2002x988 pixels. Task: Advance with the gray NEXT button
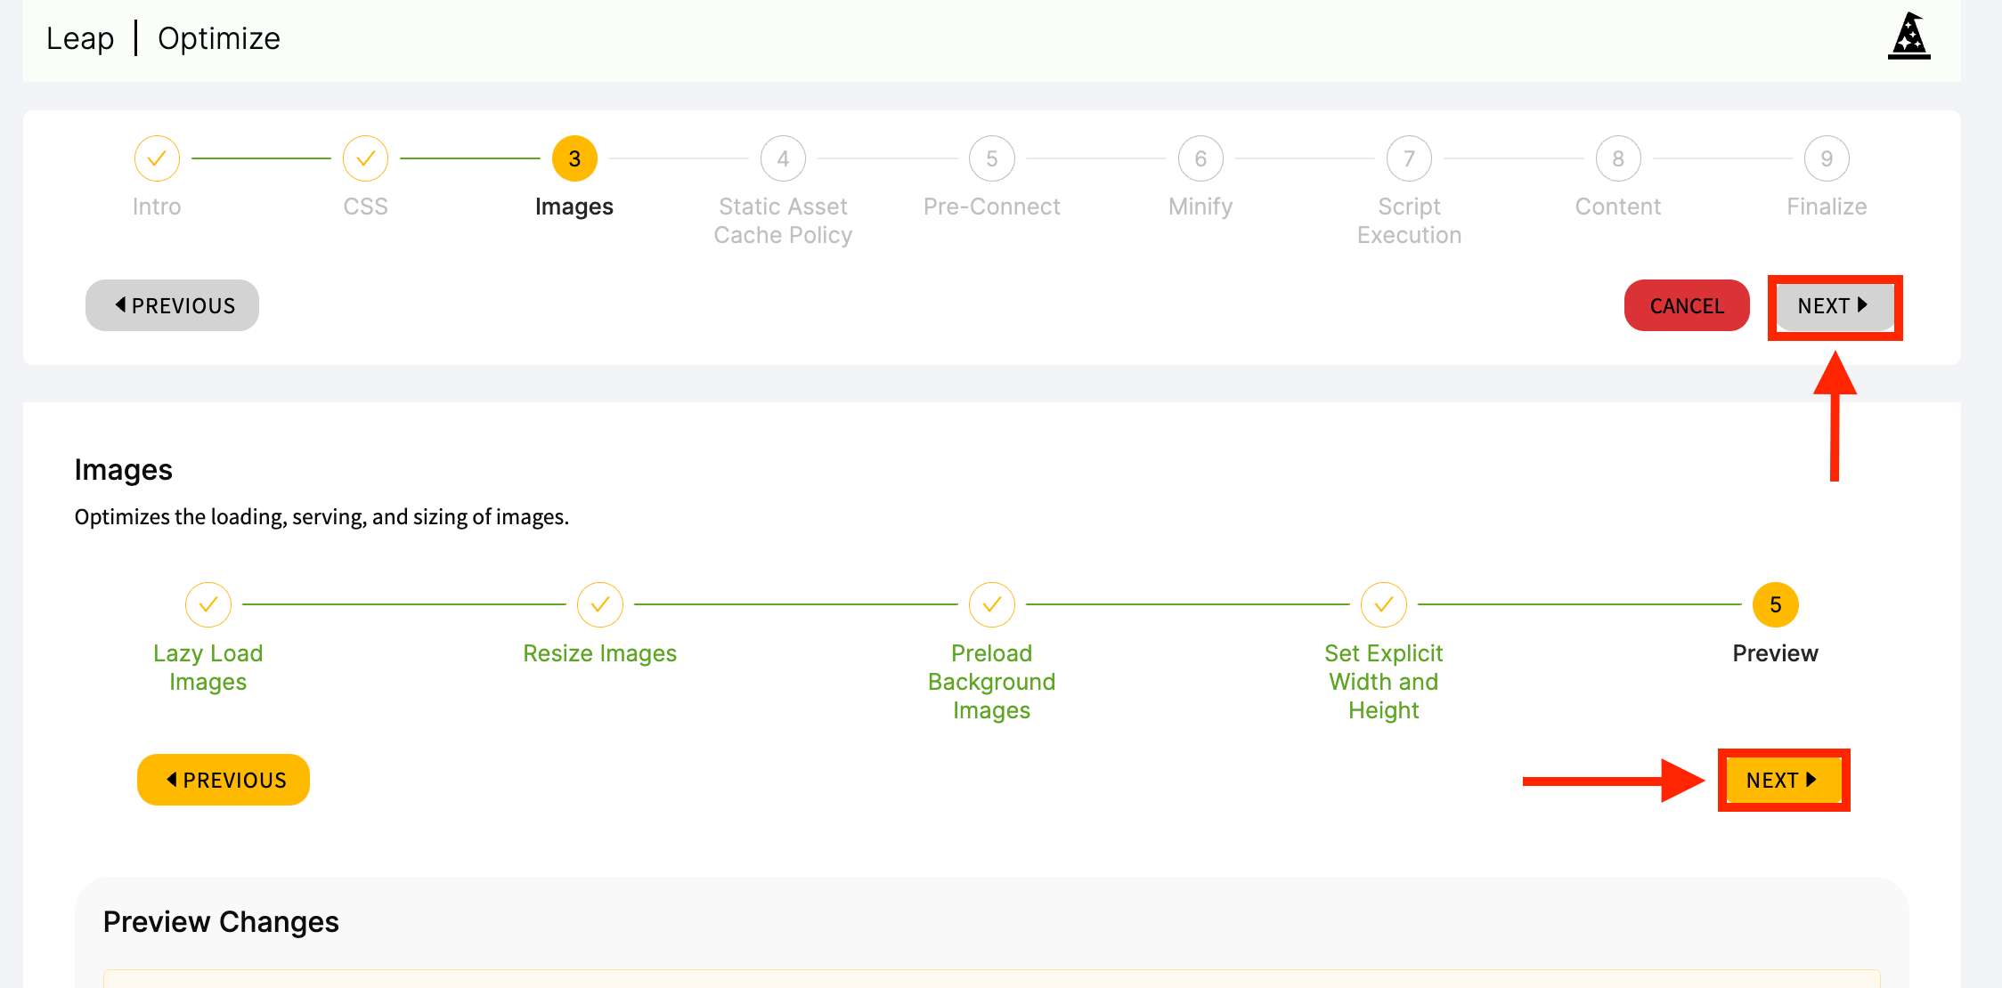[1835, 305]
